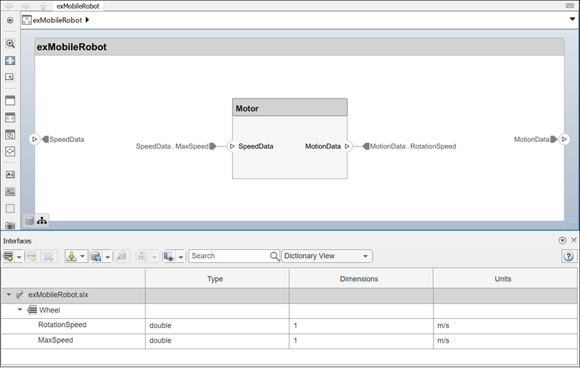The image size is (580, 368).
Task: Click the Dimensions cell '1' for MaxSpeed
Action: [360, 340]
